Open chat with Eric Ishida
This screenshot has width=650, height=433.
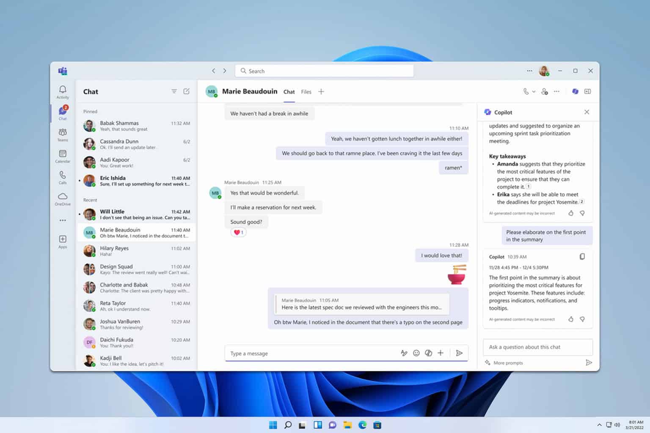point(136,181)
